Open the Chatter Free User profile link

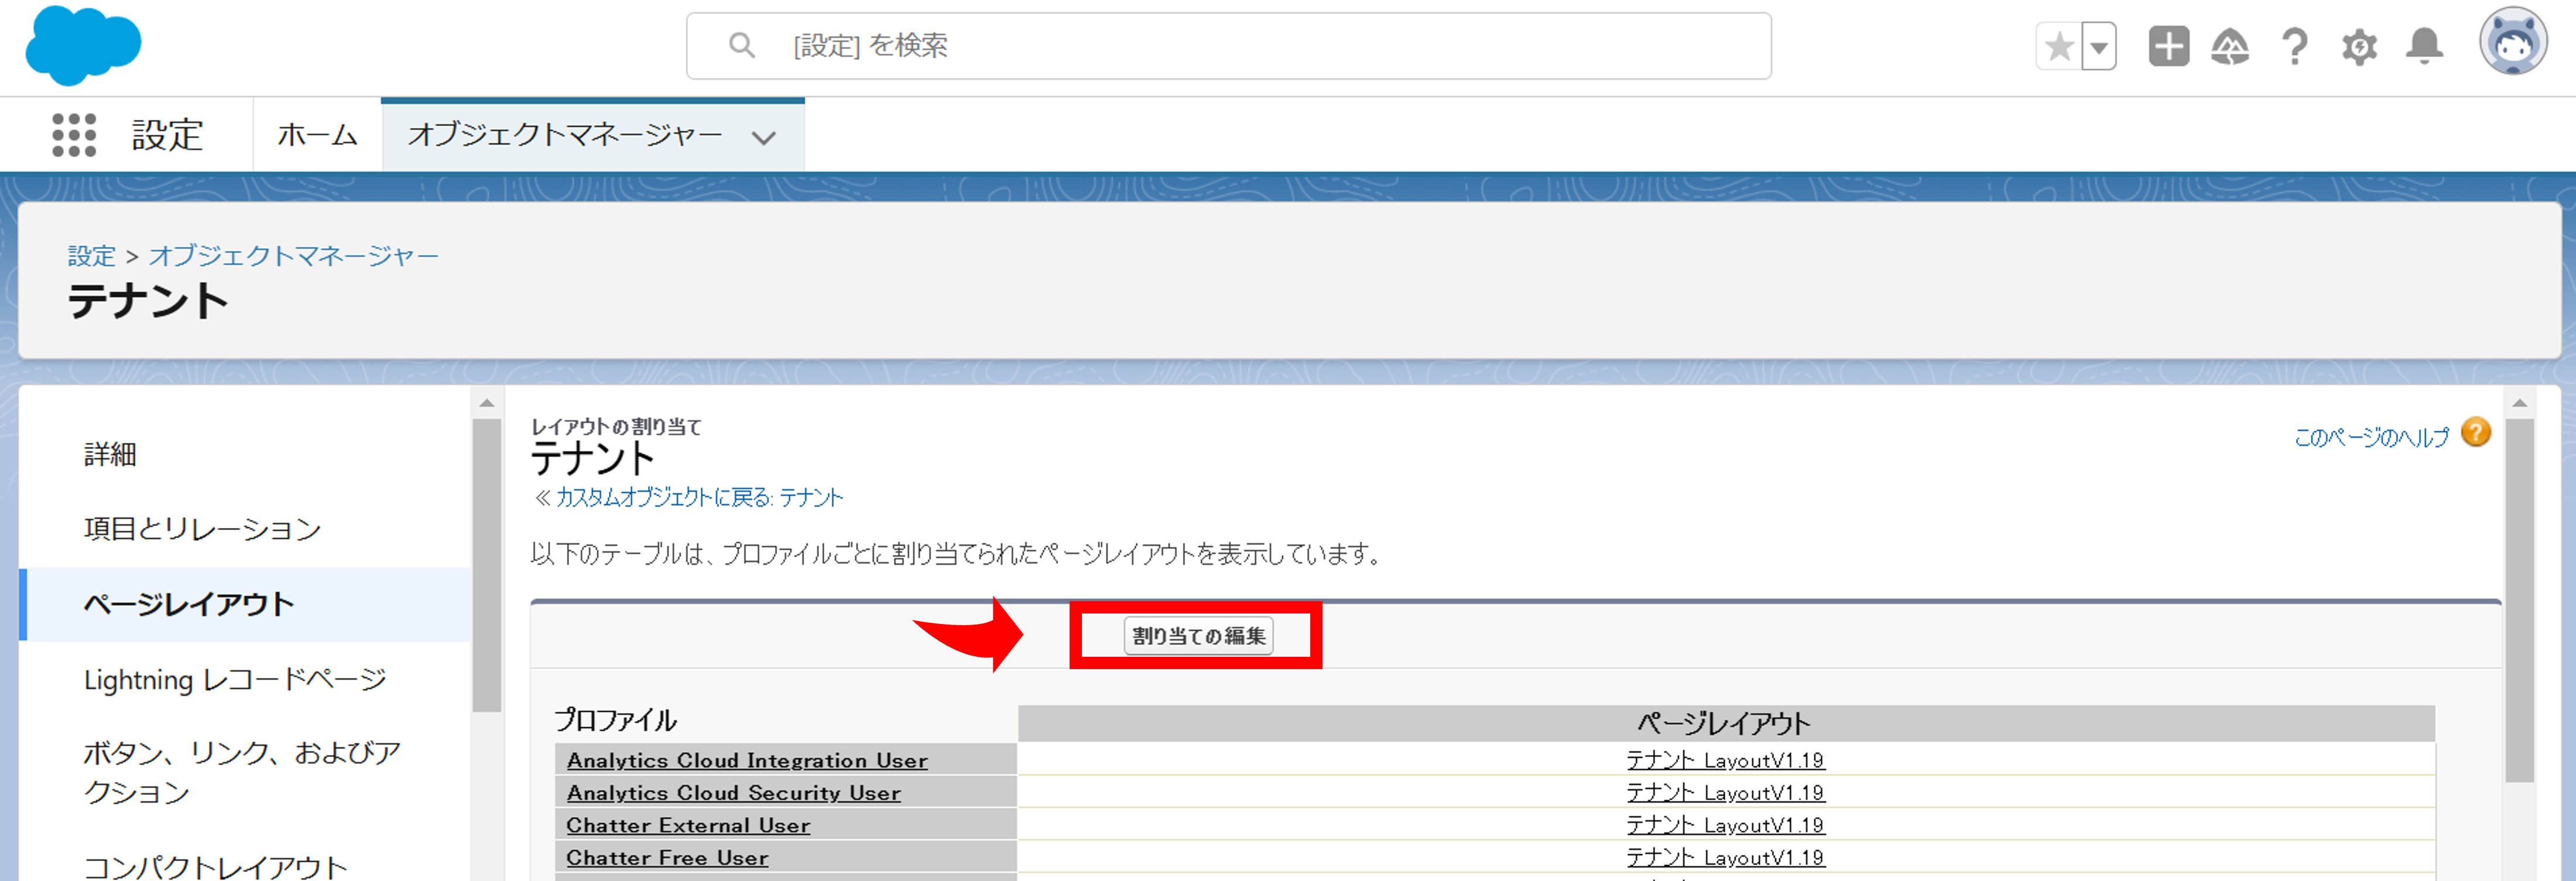(x=666, y=857)
